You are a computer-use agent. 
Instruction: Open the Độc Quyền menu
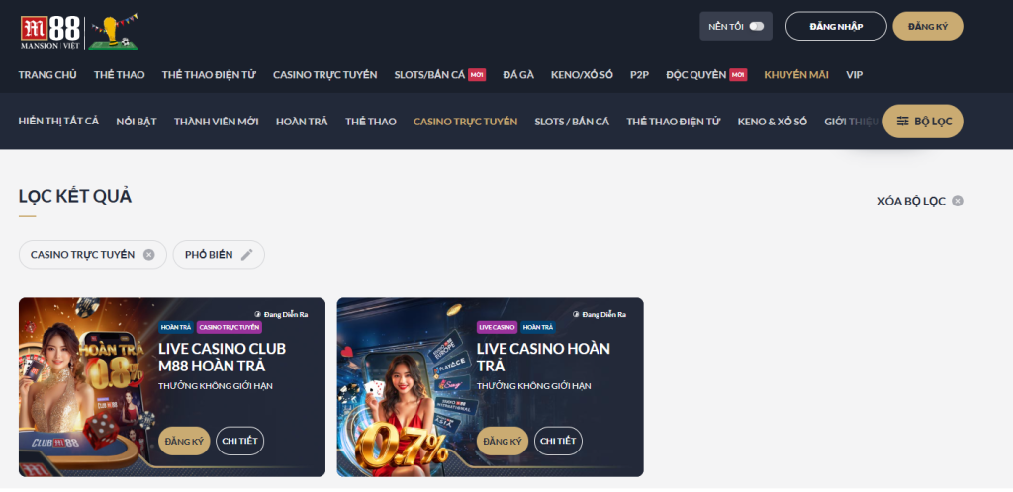tap(696, 75)
